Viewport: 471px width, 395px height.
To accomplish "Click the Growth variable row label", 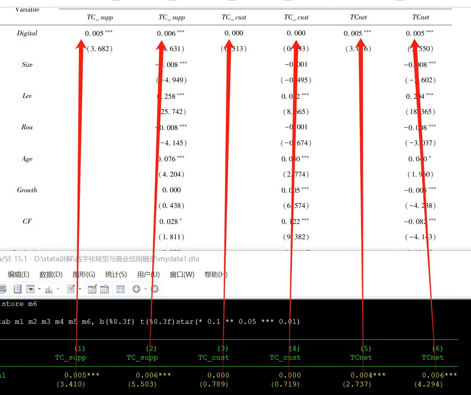I will click(x=27, y=190).
